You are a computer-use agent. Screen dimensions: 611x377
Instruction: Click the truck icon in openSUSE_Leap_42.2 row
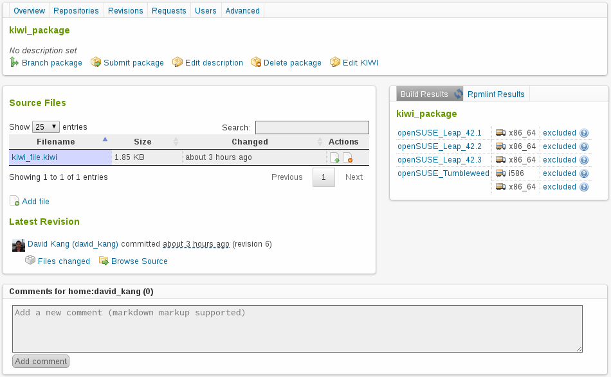500,146
